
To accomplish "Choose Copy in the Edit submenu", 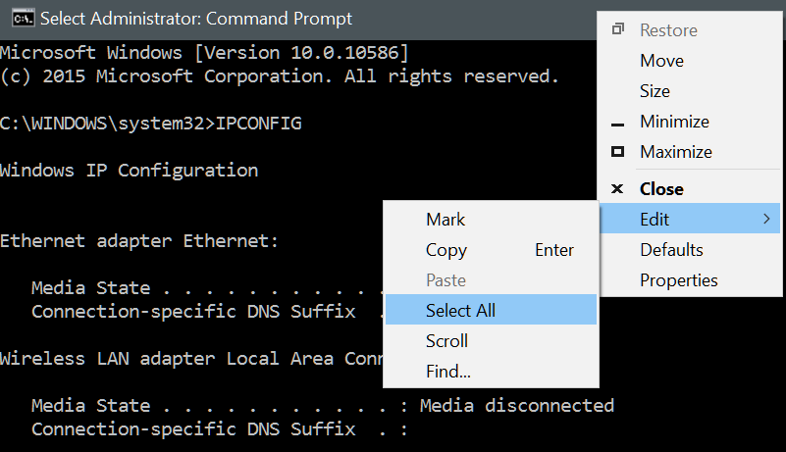I will click(x=446, y=250).
